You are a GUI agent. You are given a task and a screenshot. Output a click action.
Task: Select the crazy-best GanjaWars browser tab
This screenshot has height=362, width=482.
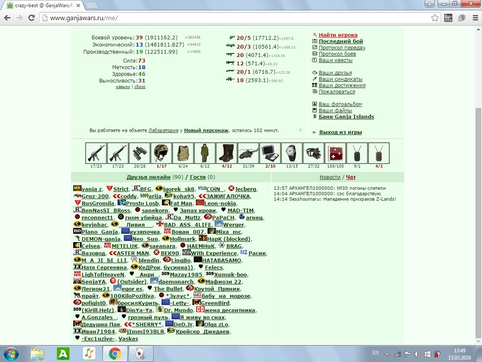[x=44, y=6]
